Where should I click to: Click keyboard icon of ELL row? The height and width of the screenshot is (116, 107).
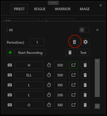click(x=10, y=75)
